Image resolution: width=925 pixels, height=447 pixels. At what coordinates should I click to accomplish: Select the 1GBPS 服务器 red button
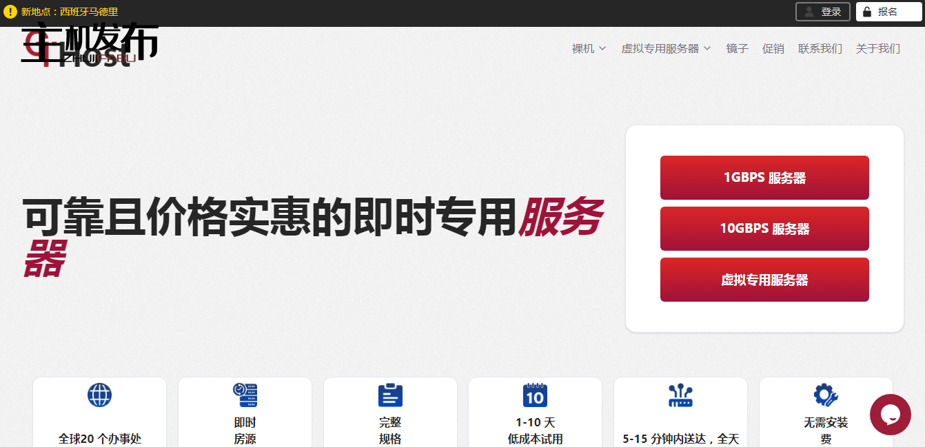click(x=764, y=178)
